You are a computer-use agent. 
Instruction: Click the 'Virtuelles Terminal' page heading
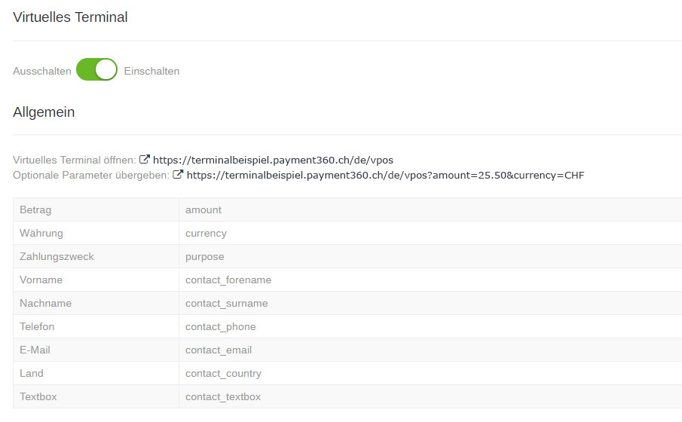coord(70,17)
